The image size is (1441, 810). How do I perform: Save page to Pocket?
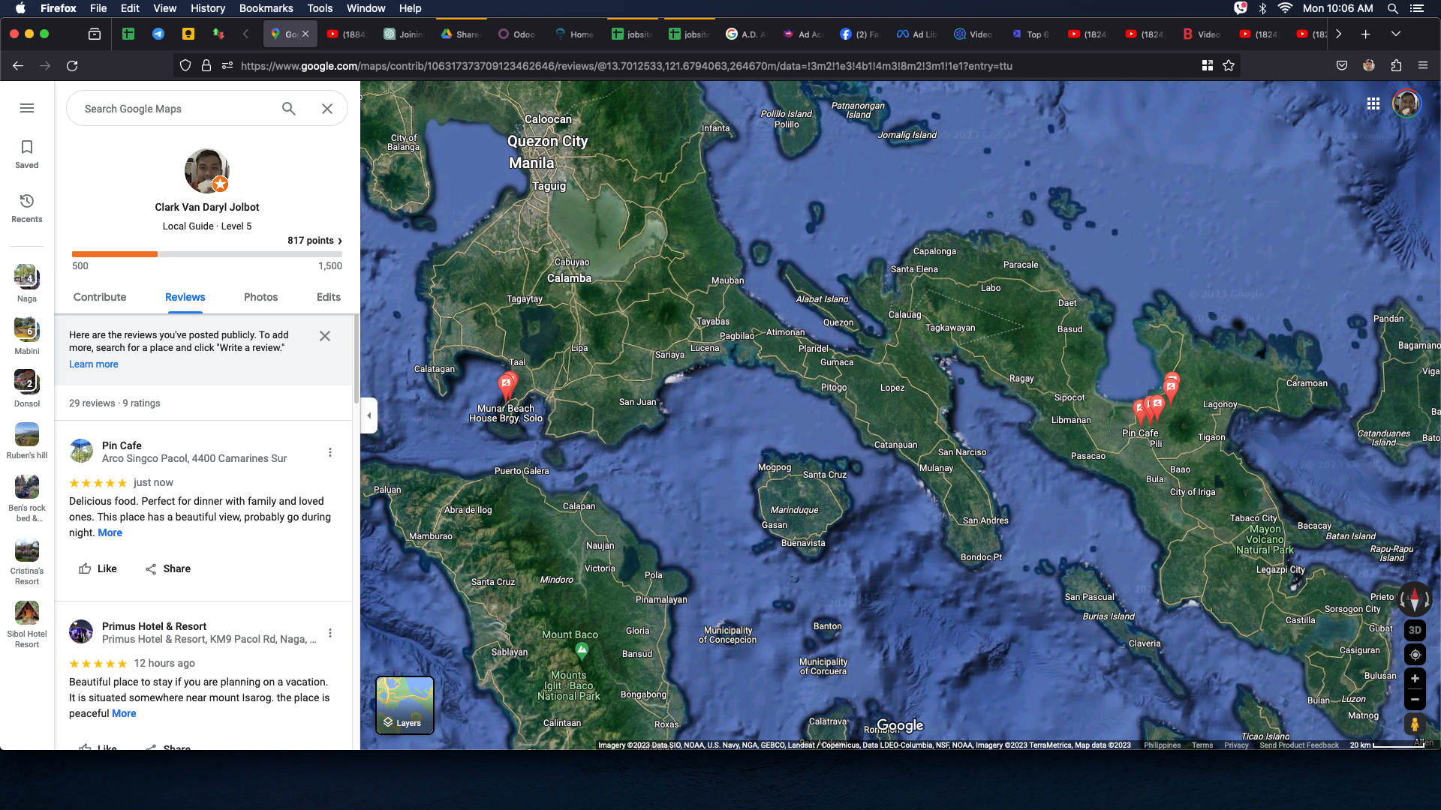(1342, 66)
